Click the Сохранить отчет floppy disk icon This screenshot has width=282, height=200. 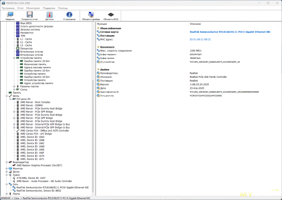pyautogui.click(x=30, y=15)
